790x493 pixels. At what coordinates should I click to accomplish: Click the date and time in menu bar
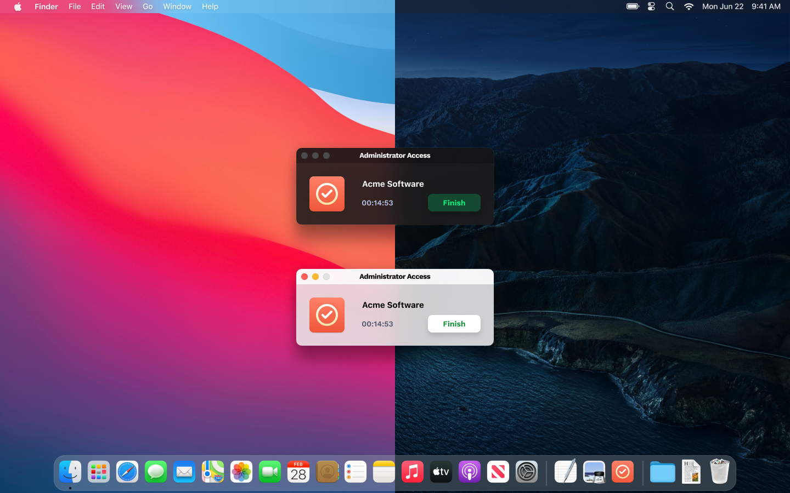click(741, 7)
